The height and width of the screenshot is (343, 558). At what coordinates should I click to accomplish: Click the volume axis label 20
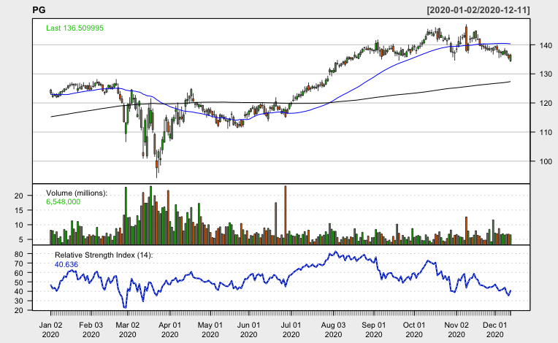[x=19, y=196]
